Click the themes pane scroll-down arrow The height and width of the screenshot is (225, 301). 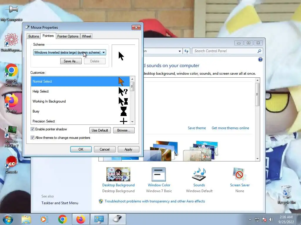tap(257, 158)
